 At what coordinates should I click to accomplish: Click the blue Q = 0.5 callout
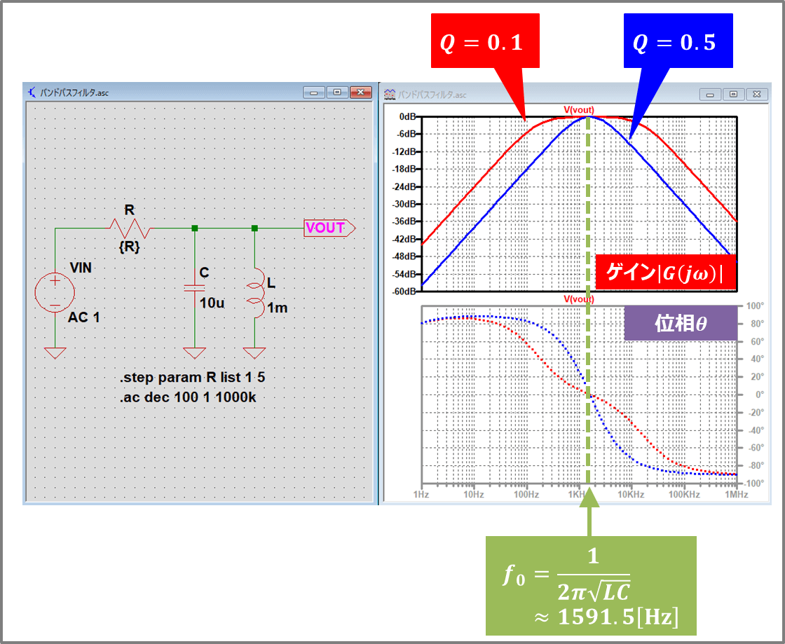click(674, 43)
